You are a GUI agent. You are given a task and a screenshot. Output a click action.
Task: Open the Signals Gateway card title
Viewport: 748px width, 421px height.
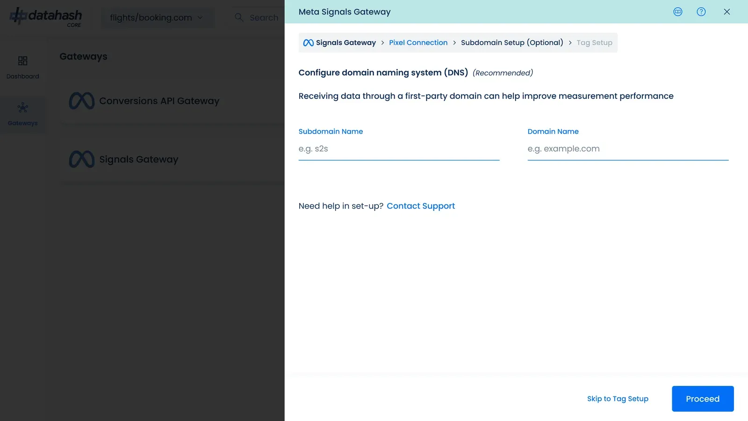tap(139, 160)
